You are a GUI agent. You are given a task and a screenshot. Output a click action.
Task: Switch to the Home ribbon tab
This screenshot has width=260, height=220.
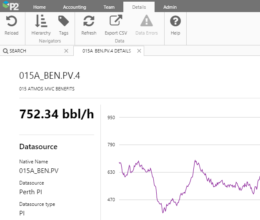pos(40,7)
